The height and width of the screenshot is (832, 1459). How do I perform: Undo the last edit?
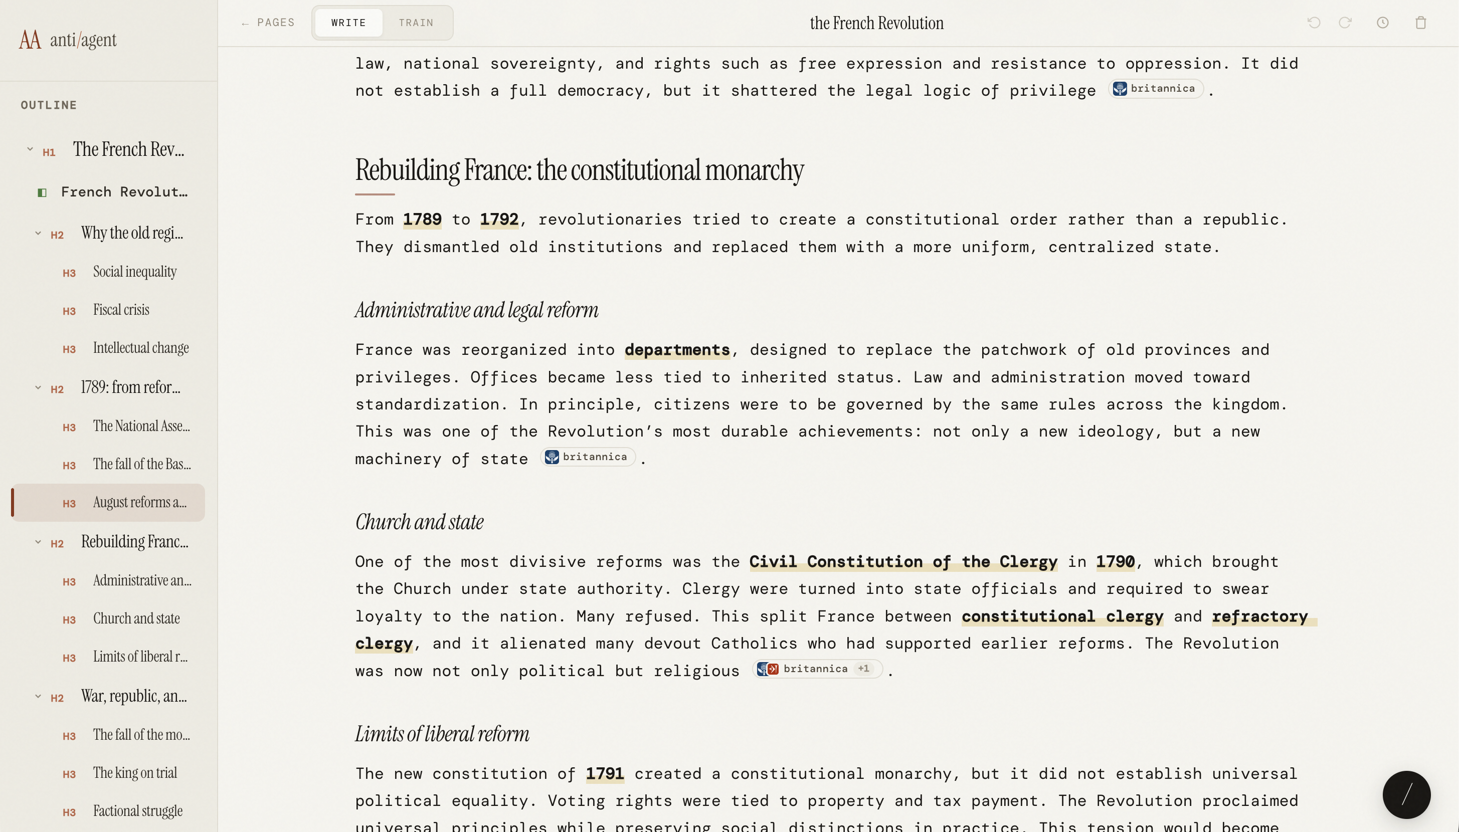tap(1314, 22)
